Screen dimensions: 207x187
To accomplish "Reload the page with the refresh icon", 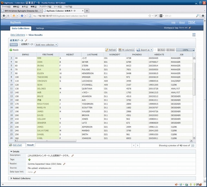I will (x=156, y=16).
